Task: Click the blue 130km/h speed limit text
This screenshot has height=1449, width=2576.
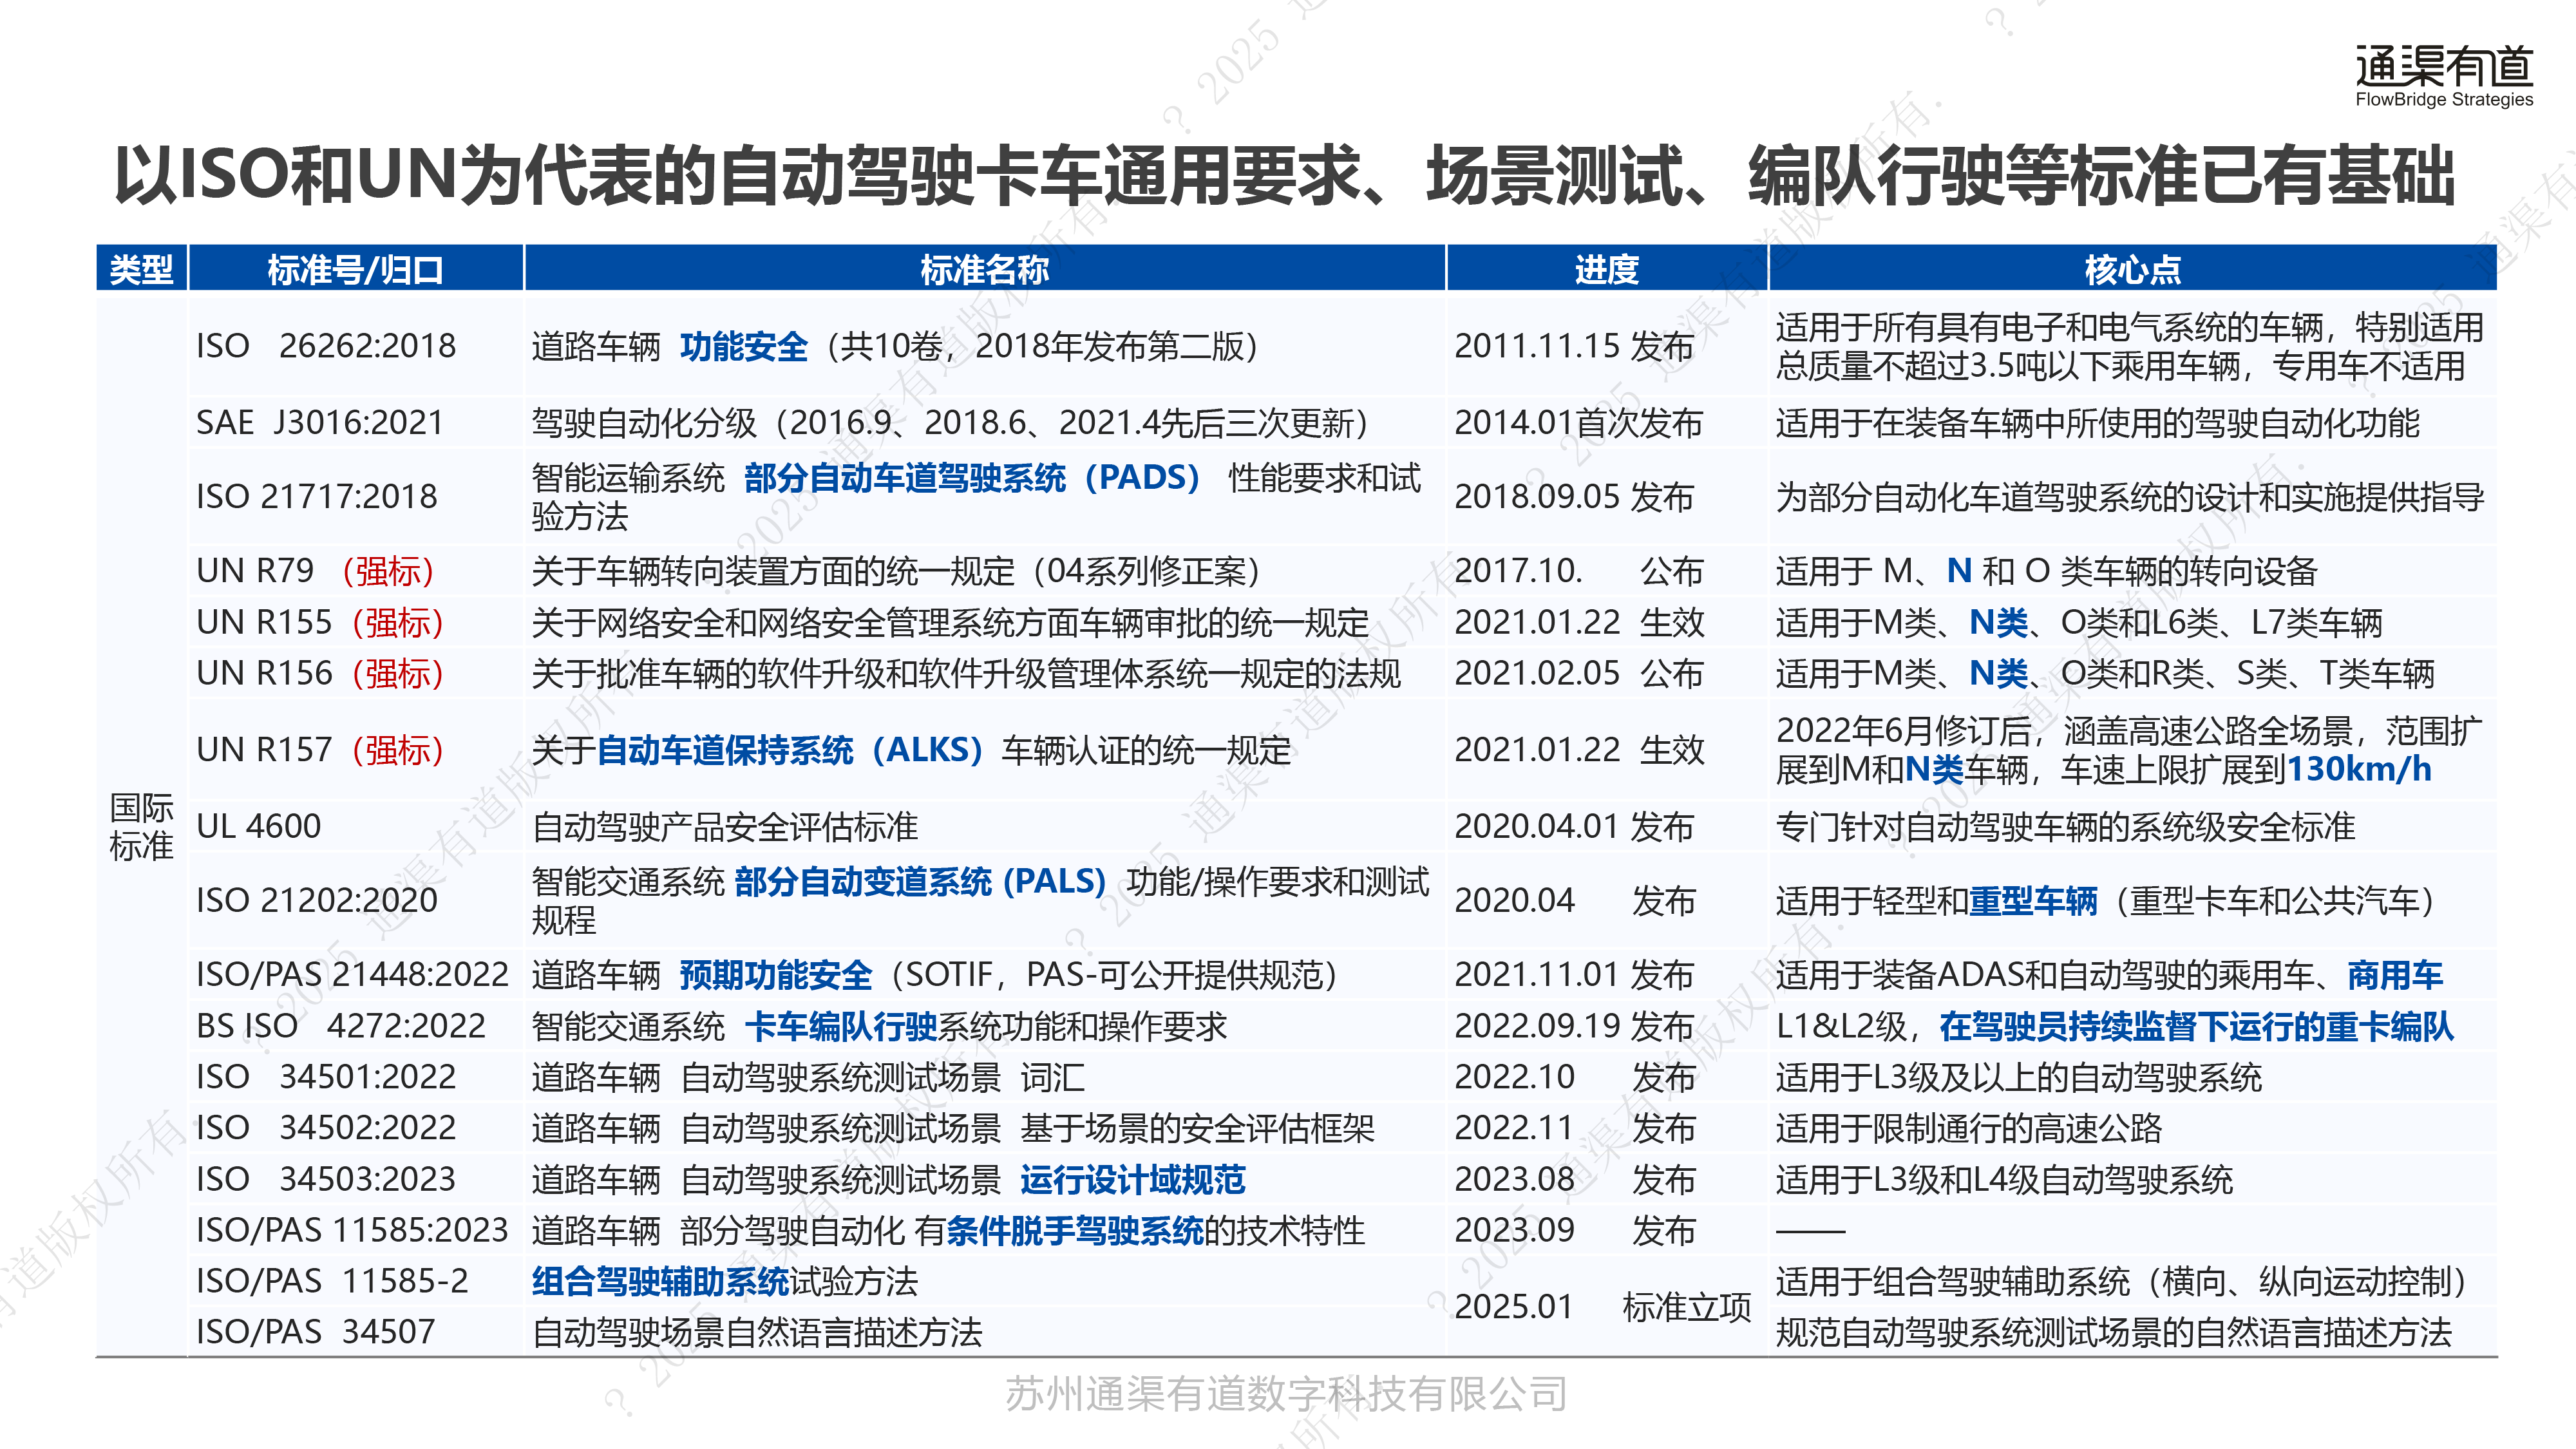Action: [2359, 769]
